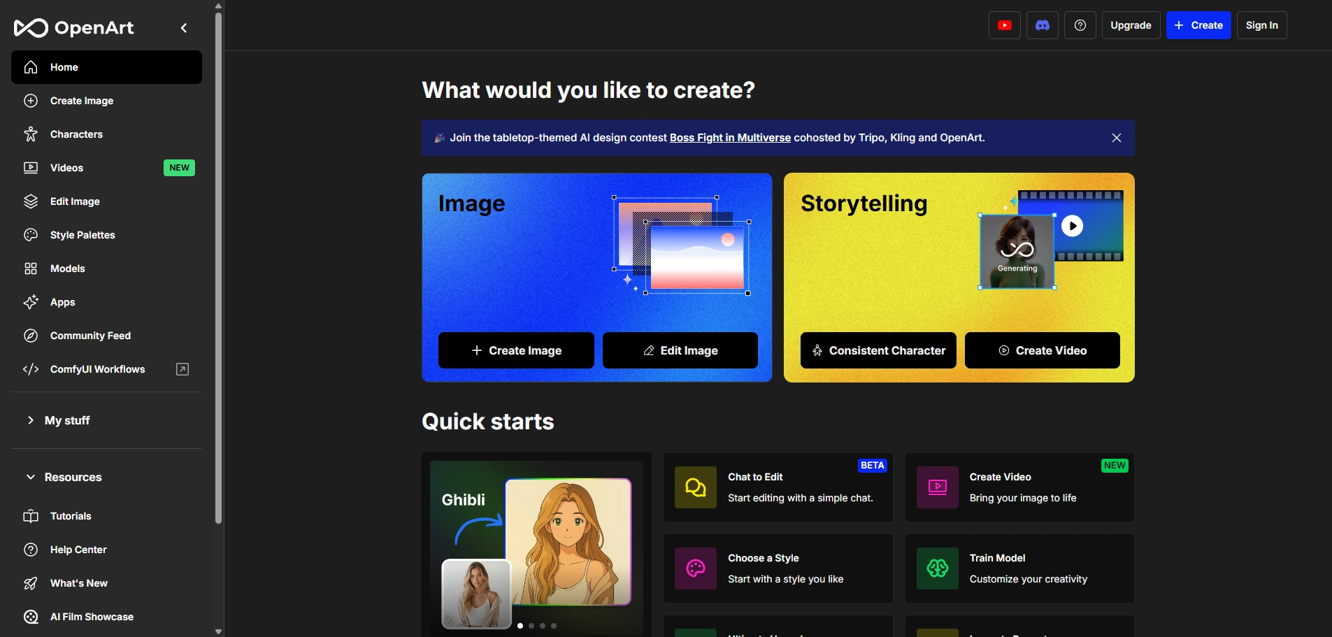Click the Help Center question mark icon
The image size is (1332, 637).
tap(31, 550)
